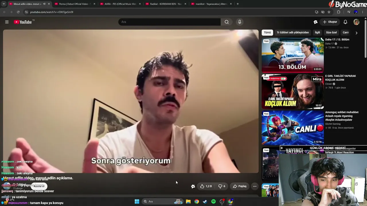Click the main video player
Image resolution: width=367 pixels, height=206 pixels.
point(131,101)
